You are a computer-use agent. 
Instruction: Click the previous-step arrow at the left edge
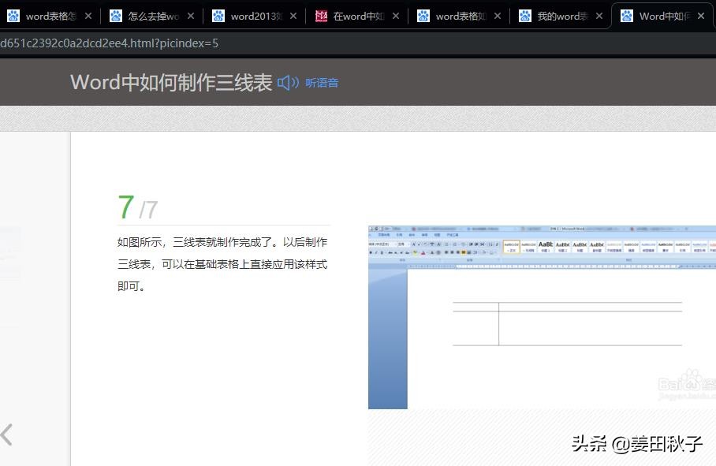[6, 434]
